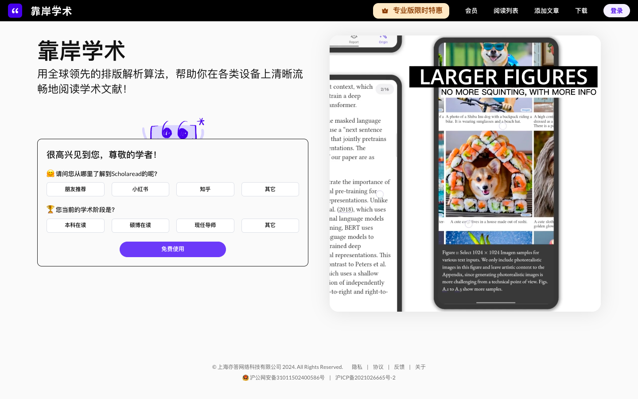Click the purple quotation-mark logo icon
The width and height of the screenshot is (638, 399).
[x=15, y=11]
